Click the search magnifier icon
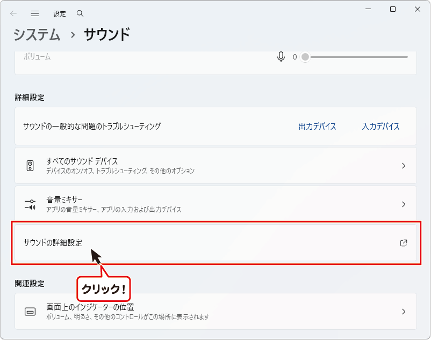Viewport: 431px width, 340px height. [x=80, y=13]
